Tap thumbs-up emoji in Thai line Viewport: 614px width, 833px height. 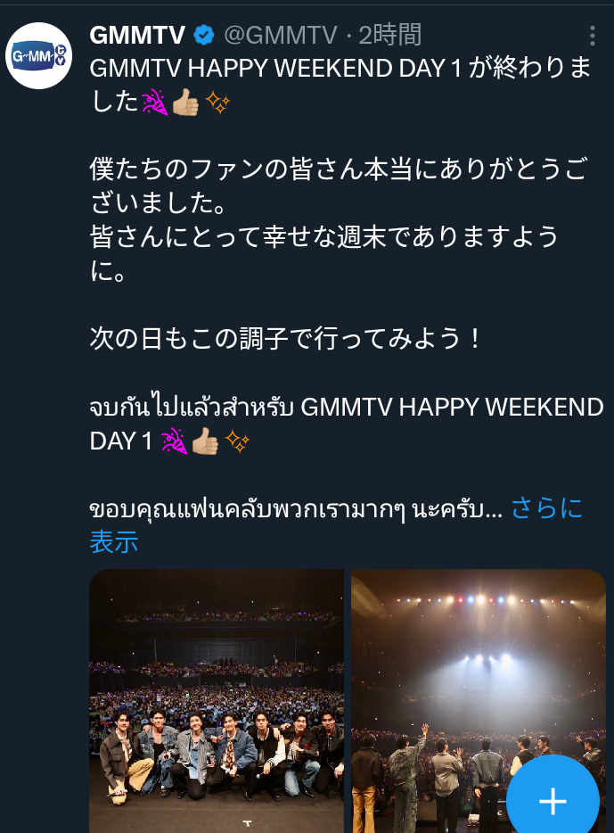click(x=205, y=441)
